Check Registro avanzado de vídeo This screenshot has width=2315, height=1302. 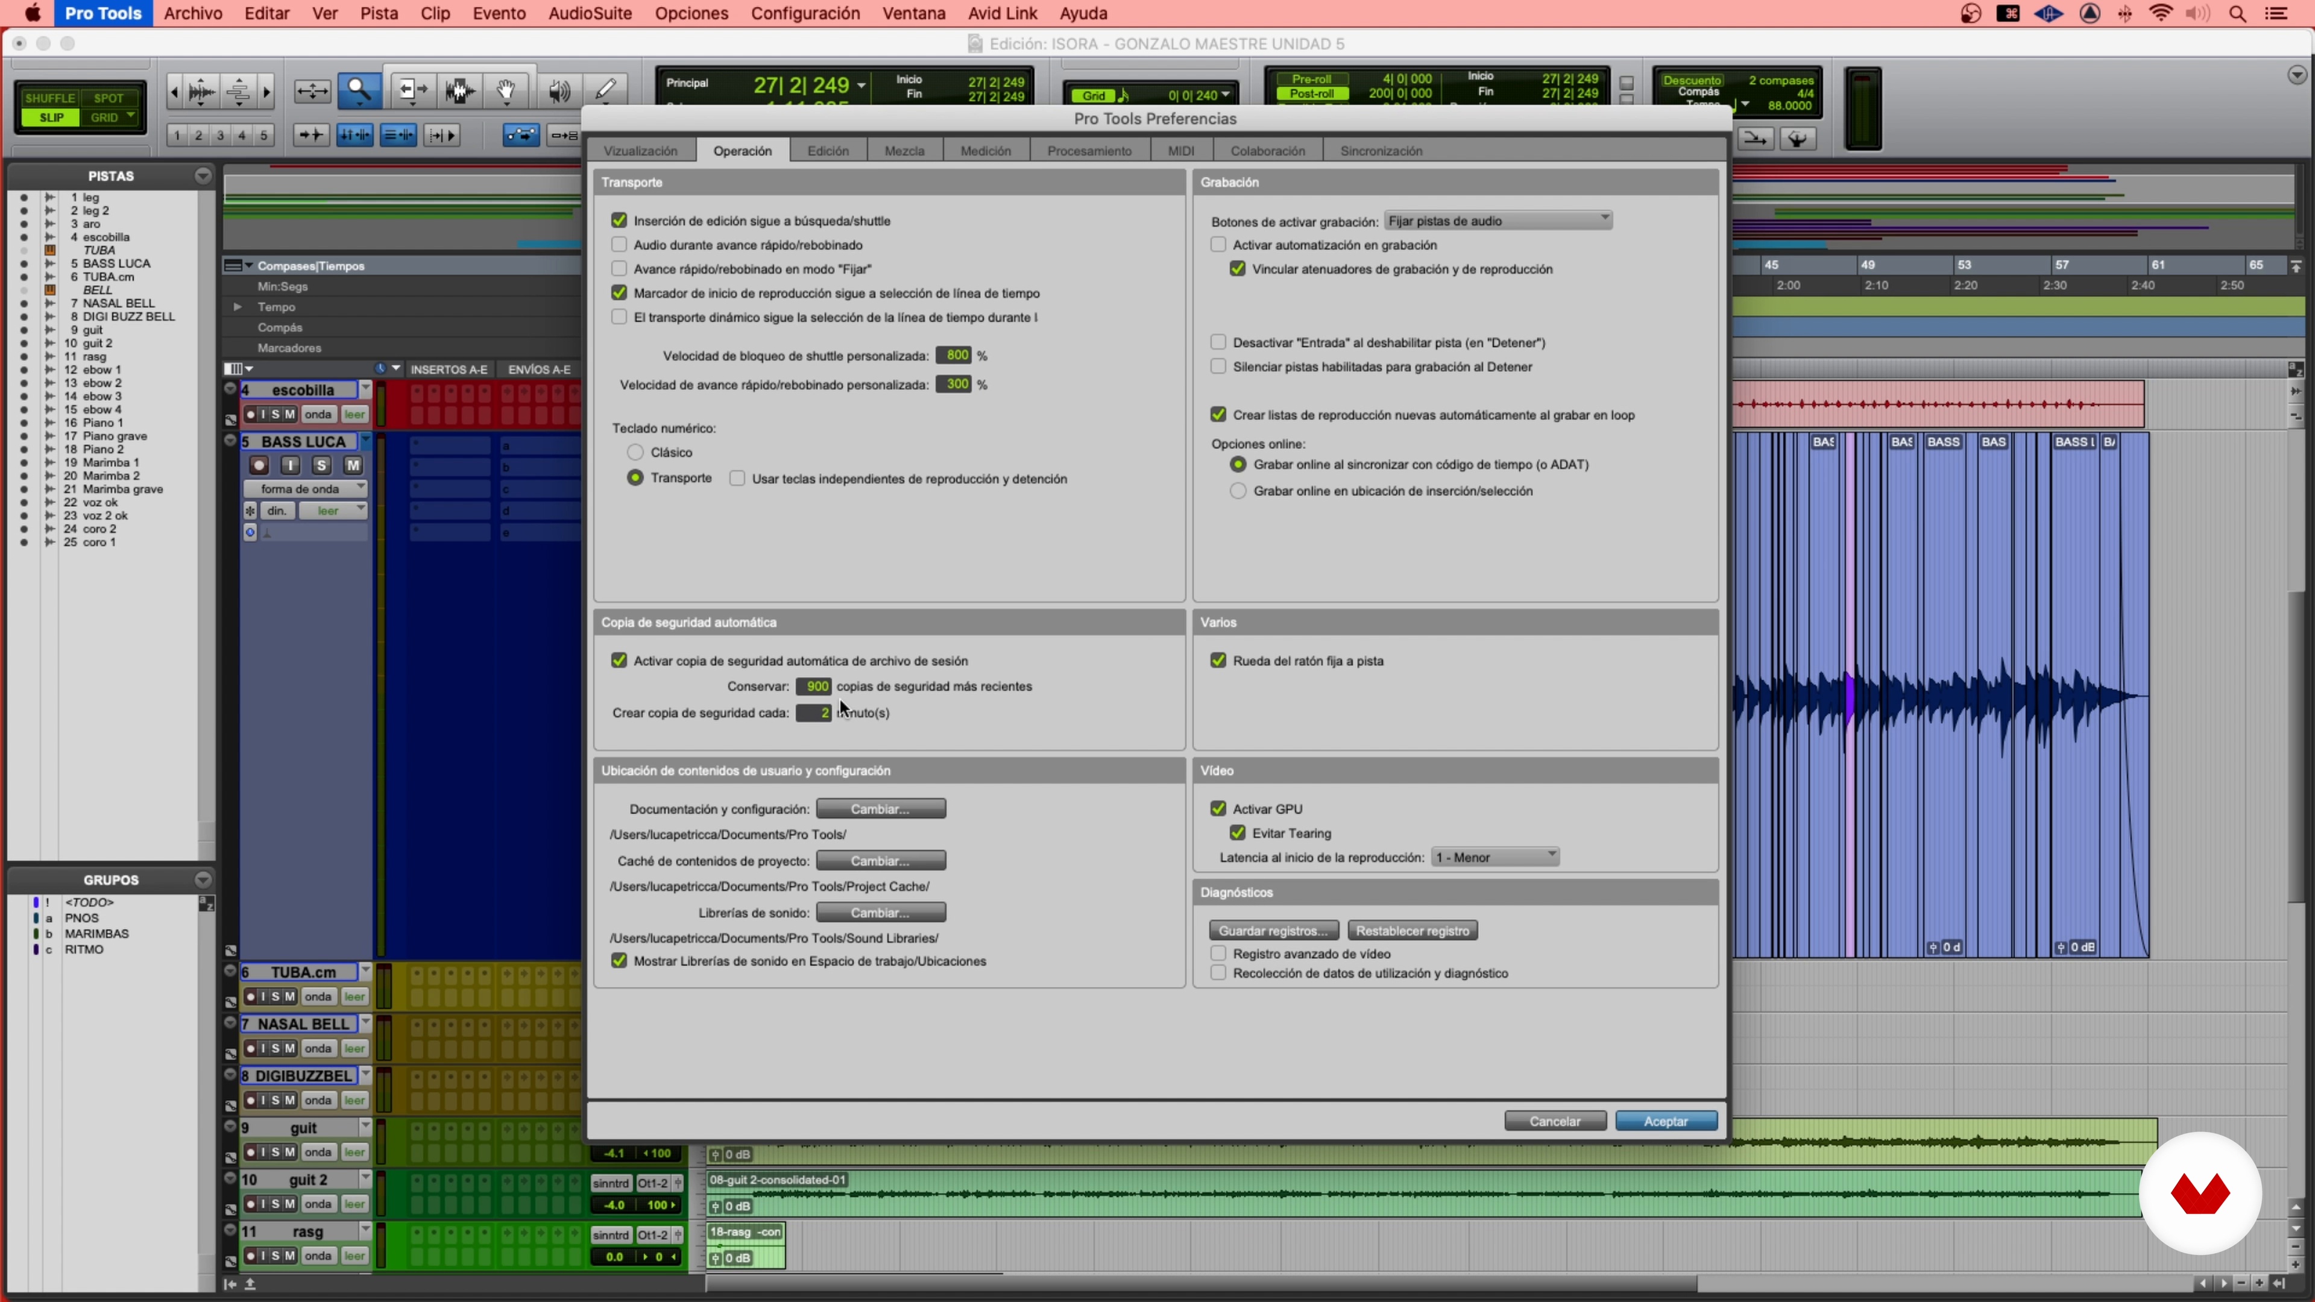[x=1218, y=954]
